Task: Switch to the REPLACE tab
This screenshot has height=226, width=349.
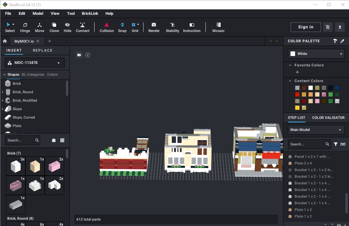Action: click(43, 50)
